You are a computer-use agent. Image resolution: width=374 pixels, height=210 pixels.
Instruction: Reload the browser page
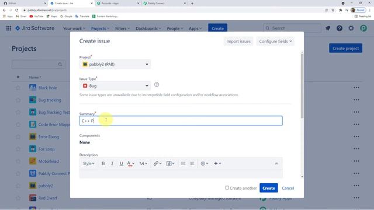click(x=17, y=10)
